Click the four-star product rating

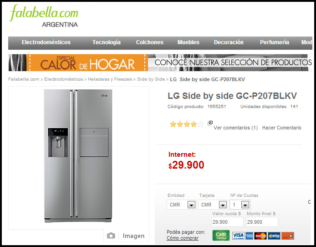[x=187, y=124]
